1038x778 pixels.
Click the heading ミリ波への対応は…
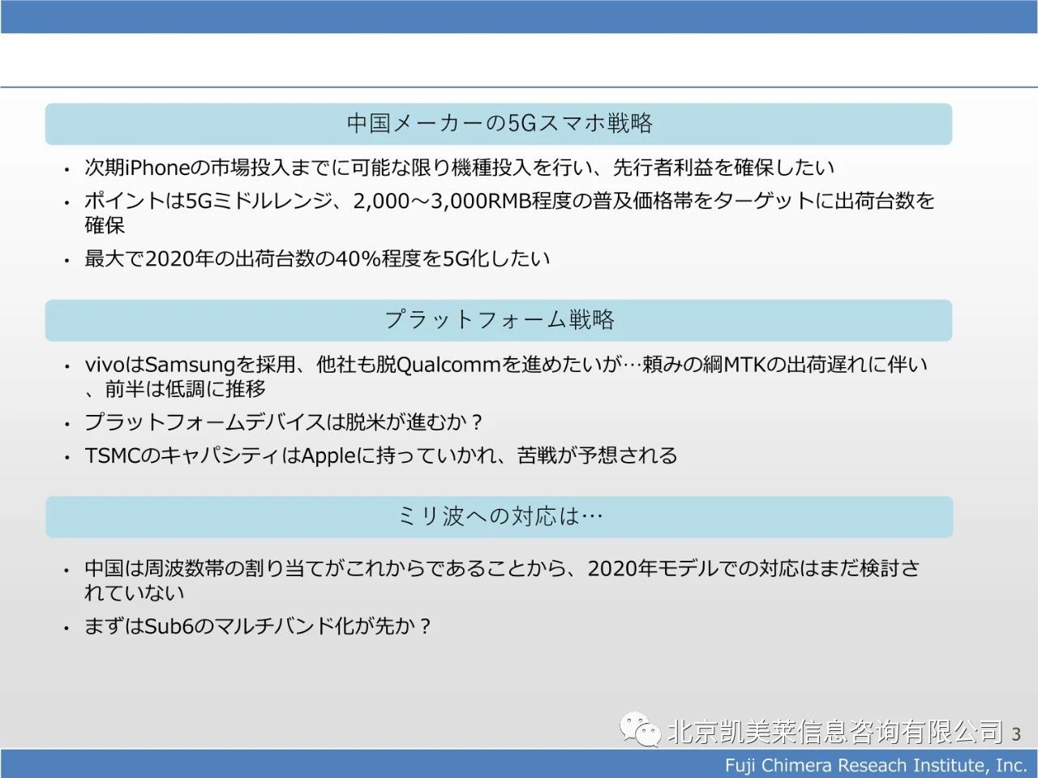click(500, 516)
